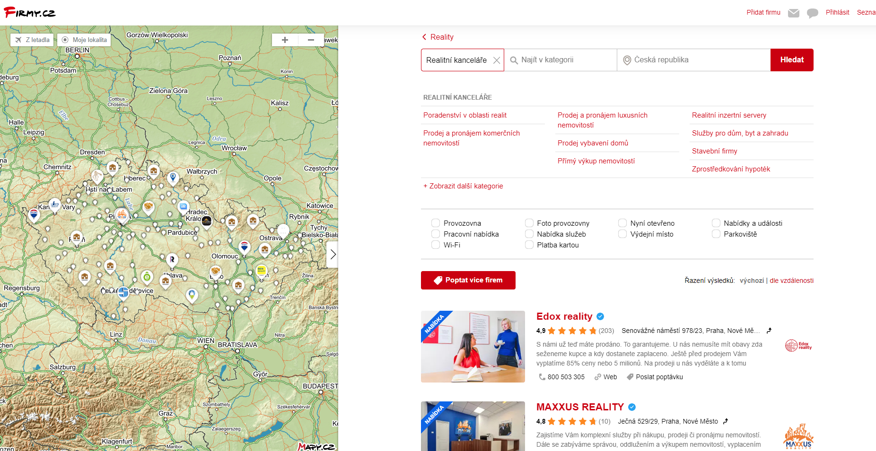Open the mail envelope icon in header

click(x=794, y=13)
